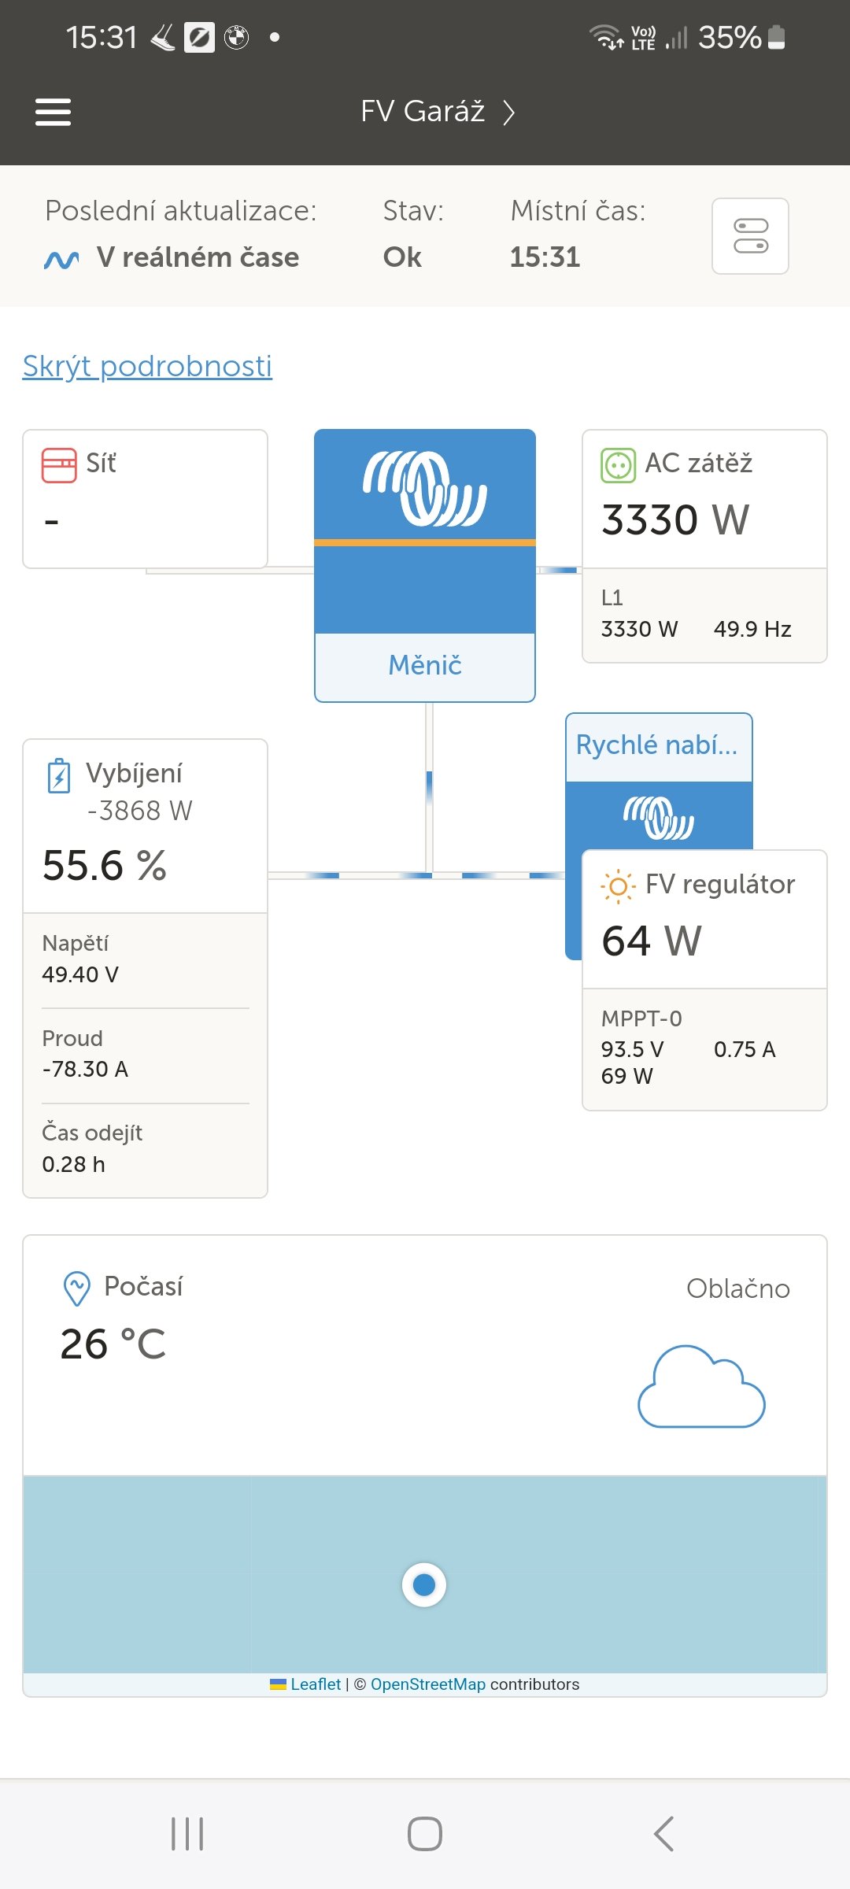Open the Leaflet attribution link
Viewport: 850px width, 1889px height.
pyautogui.click(x=315, y=1684)
